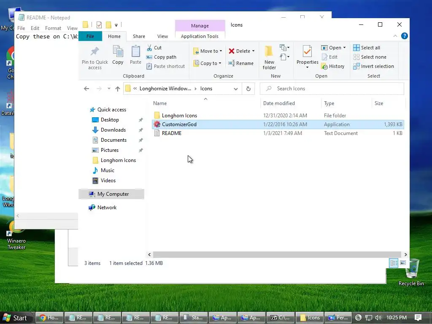Click the Rename command

click(x=241, y=63)
